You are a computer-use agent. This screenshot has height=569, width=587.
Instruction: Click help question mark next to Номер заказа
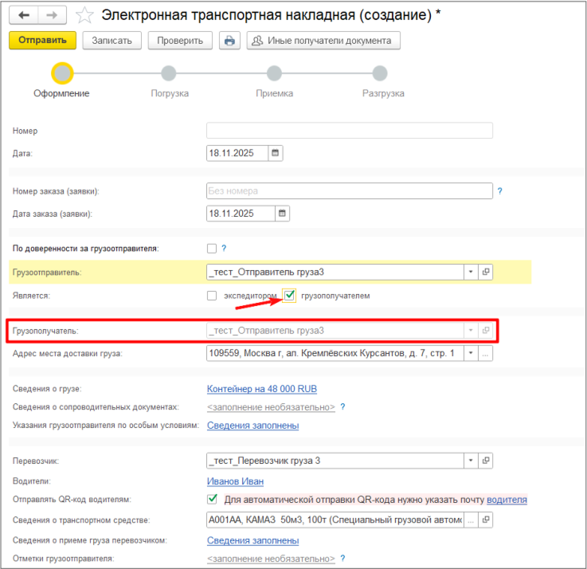[500, 191]
